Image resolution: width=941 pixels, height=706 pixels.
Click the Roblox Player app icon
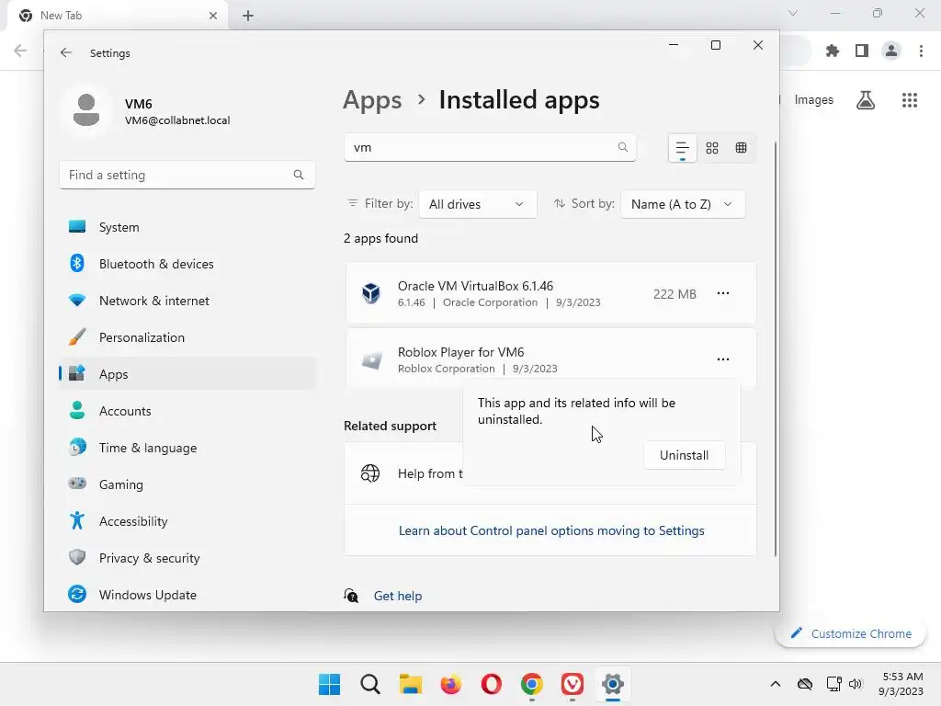pyautogui.click(x=371, y=359)
